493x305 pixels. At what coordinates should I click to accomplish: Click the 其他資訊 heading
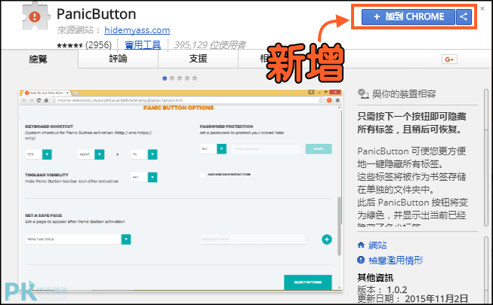tap(375, 278)
